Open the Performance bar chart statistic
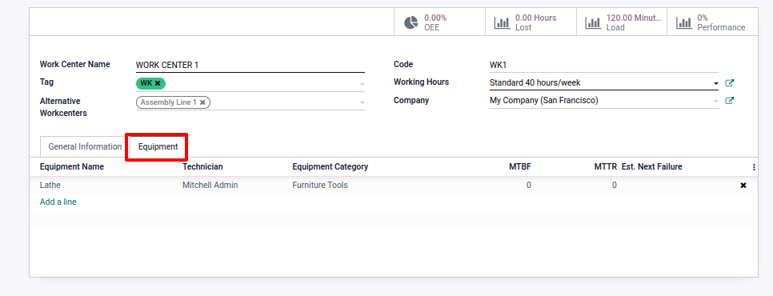Viewport: 773px width, 296px height. (x=712, y=22)
